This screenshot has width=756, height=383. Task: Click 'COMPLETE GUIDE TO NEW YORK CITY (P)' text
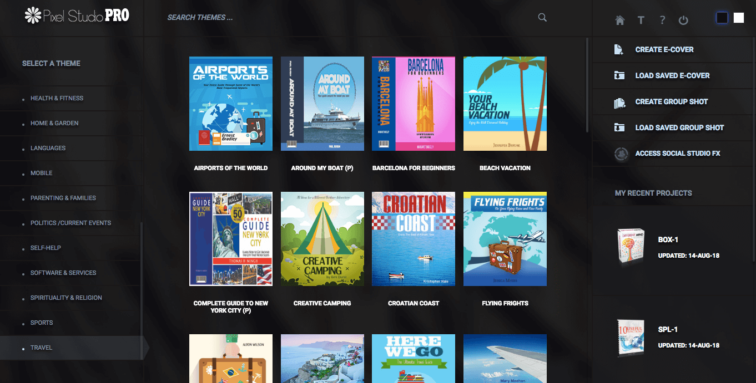pos(231,307)
